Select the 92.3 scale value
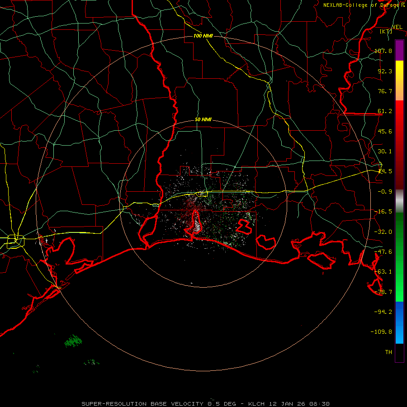This screenshot has width=407, height=407. [385, 71]
